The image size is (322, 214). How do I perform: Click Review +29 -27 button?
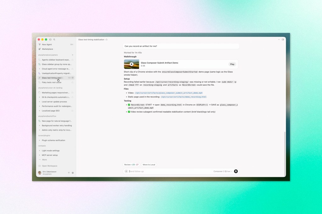pyautogui.click(x=131, y=165)
